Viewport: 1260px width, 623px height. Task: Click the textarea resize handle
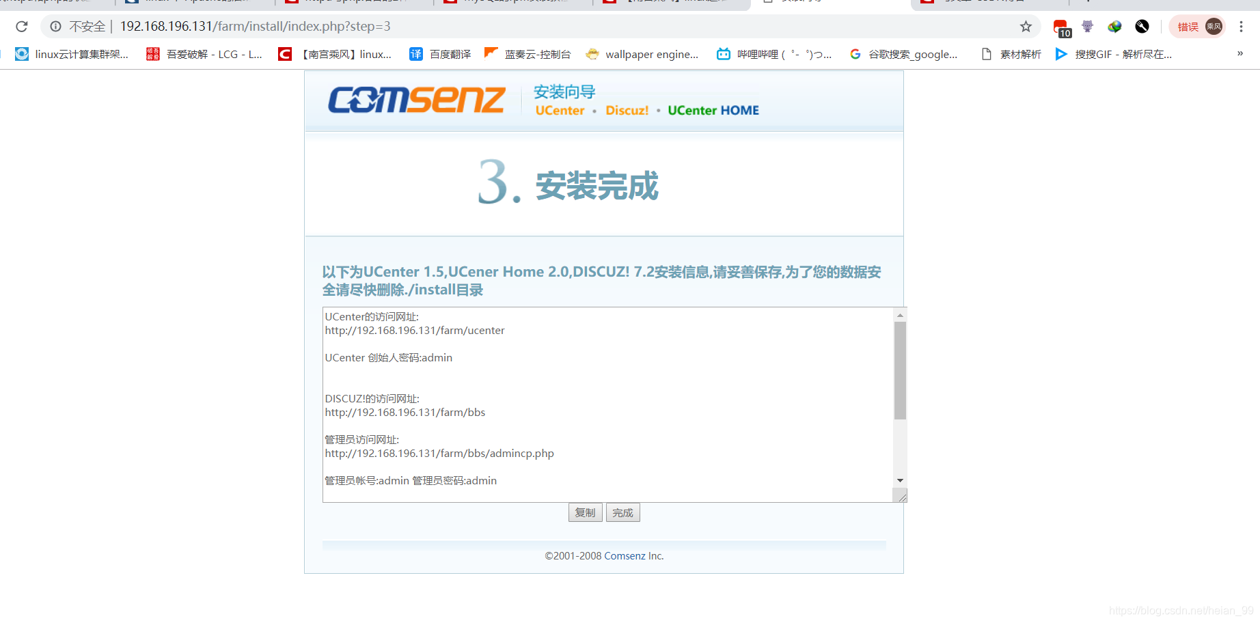coord(901,496)
